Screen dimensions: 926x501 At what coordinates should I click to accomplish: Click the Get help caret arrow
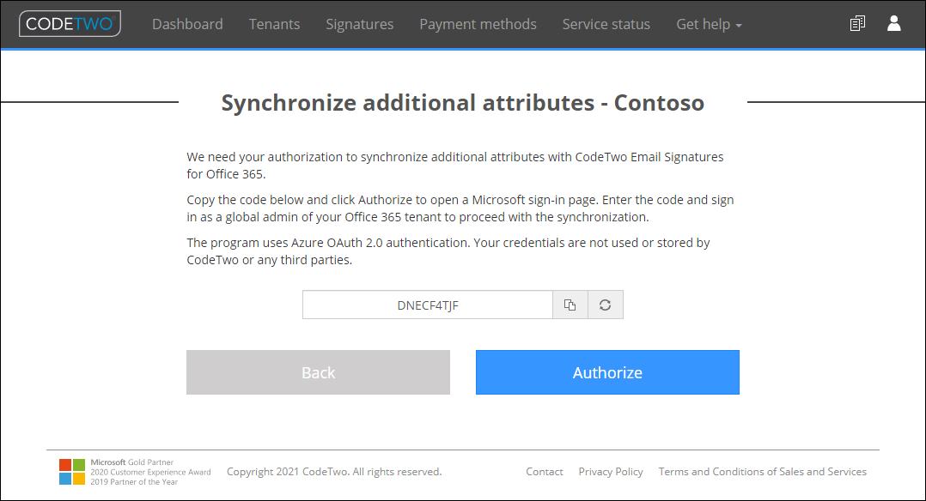[739, 26]
